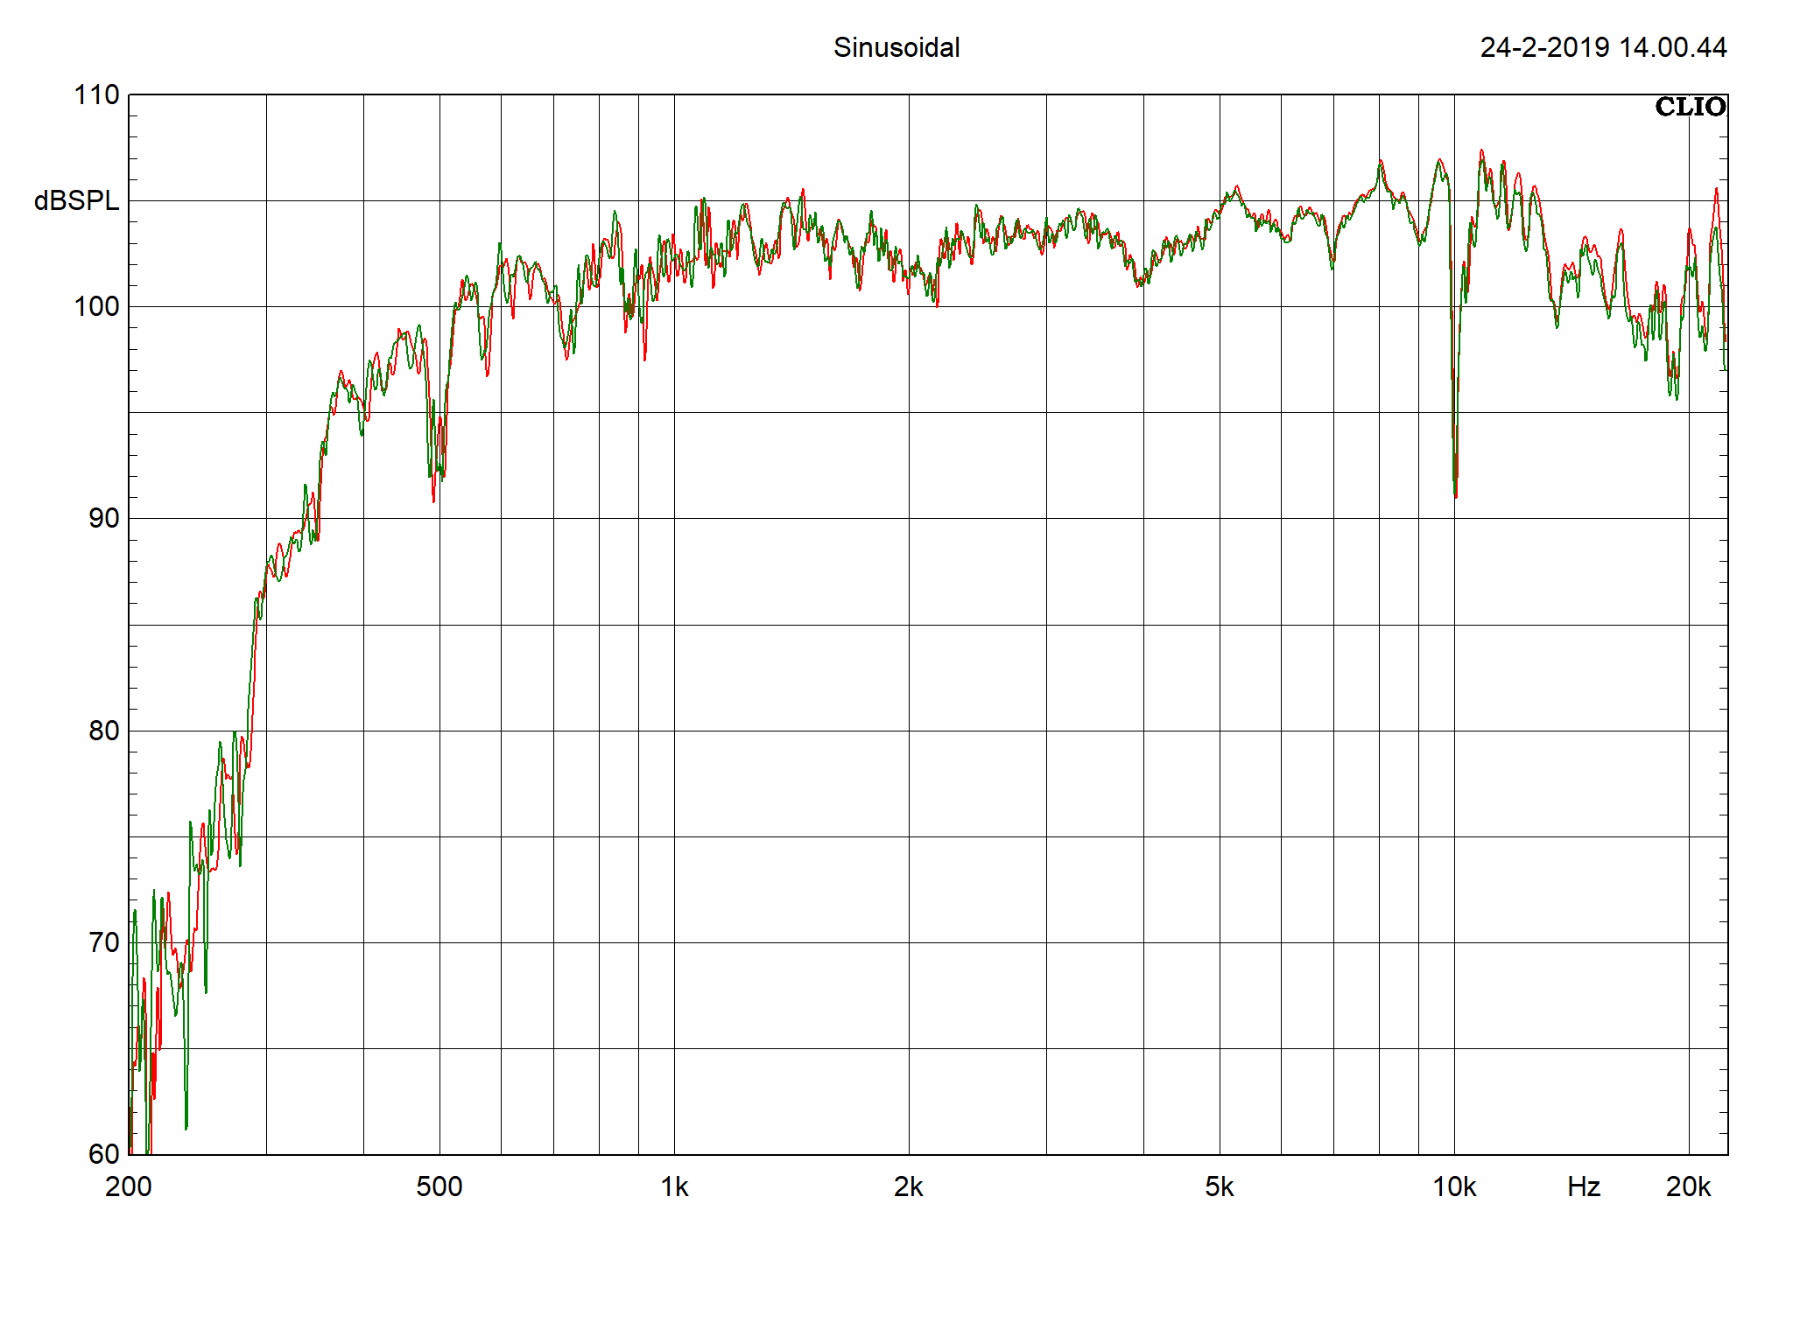Click the 5k frequency axis label
The height and width of the screenshot is (1344, 1793).
pyautogui.click(x=1220, y=1186)
